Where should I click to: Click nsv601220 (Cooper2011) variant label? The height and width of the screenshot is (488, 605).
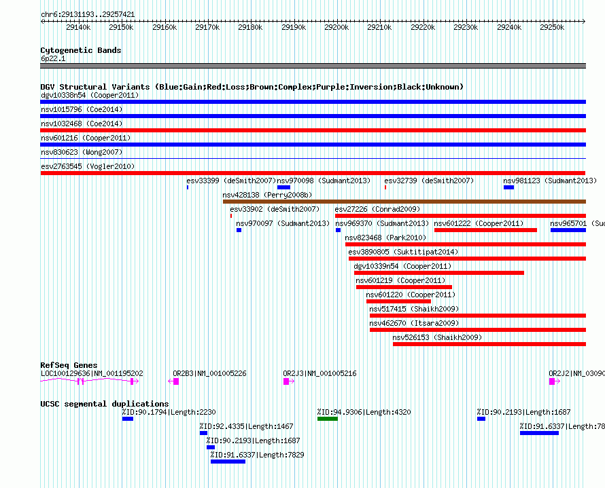[x=411, y=295]
